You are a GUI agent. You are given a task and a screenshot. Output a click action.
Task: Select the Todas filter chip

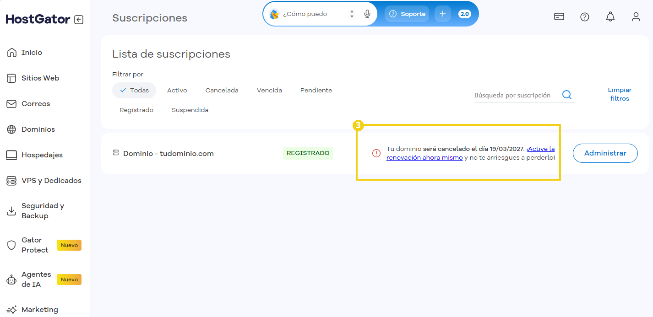pos(134,91)
